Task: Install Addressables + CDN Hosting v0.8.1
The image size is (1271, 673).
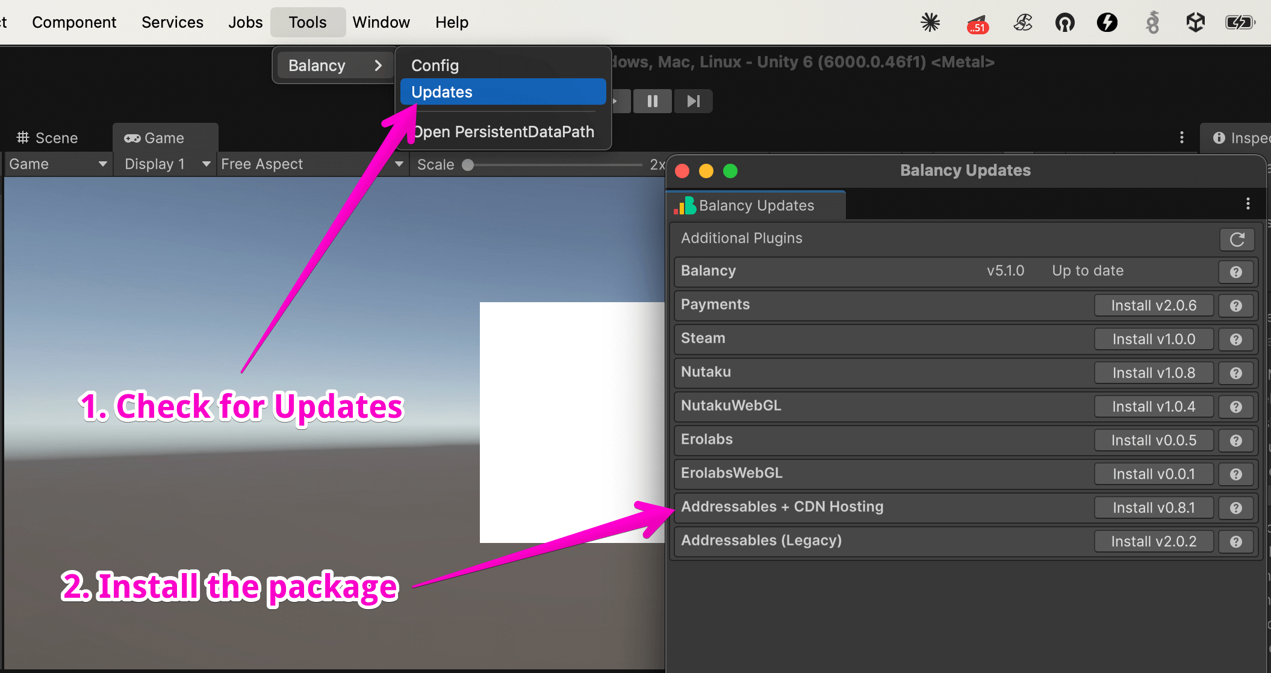Action: pos(1153,507)
